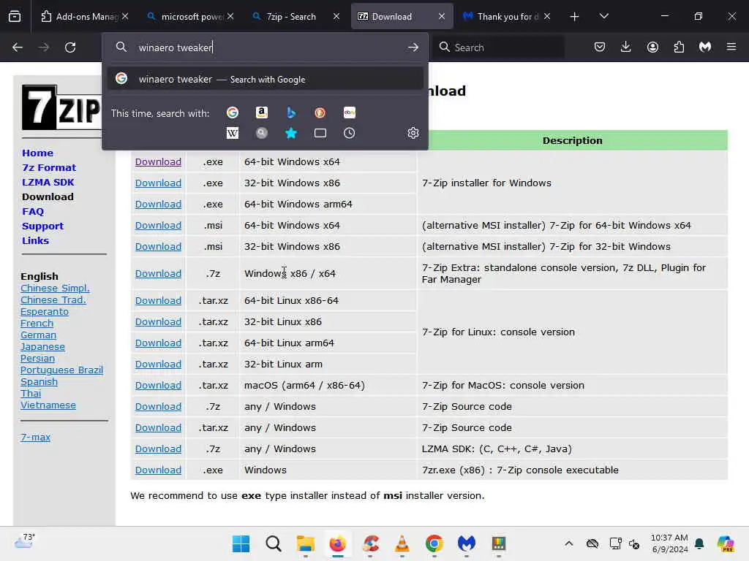Image resolution: width=749 pixels, height=561 pixels.
Task: Download the 7zr.exe console executable
Action: tap(158, 470)
